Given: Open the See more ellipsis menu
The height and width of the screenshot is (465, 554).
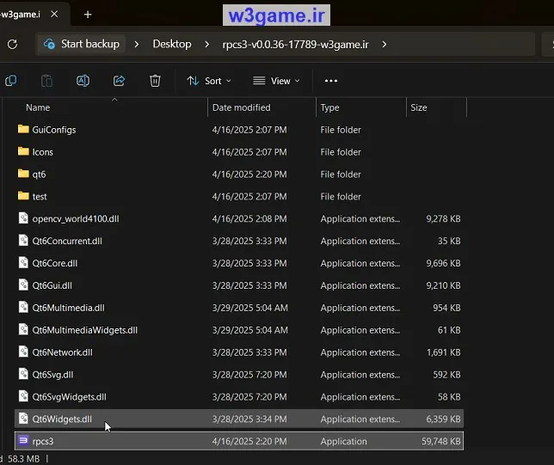Looking at the screenshot, I should coord(331,81).
